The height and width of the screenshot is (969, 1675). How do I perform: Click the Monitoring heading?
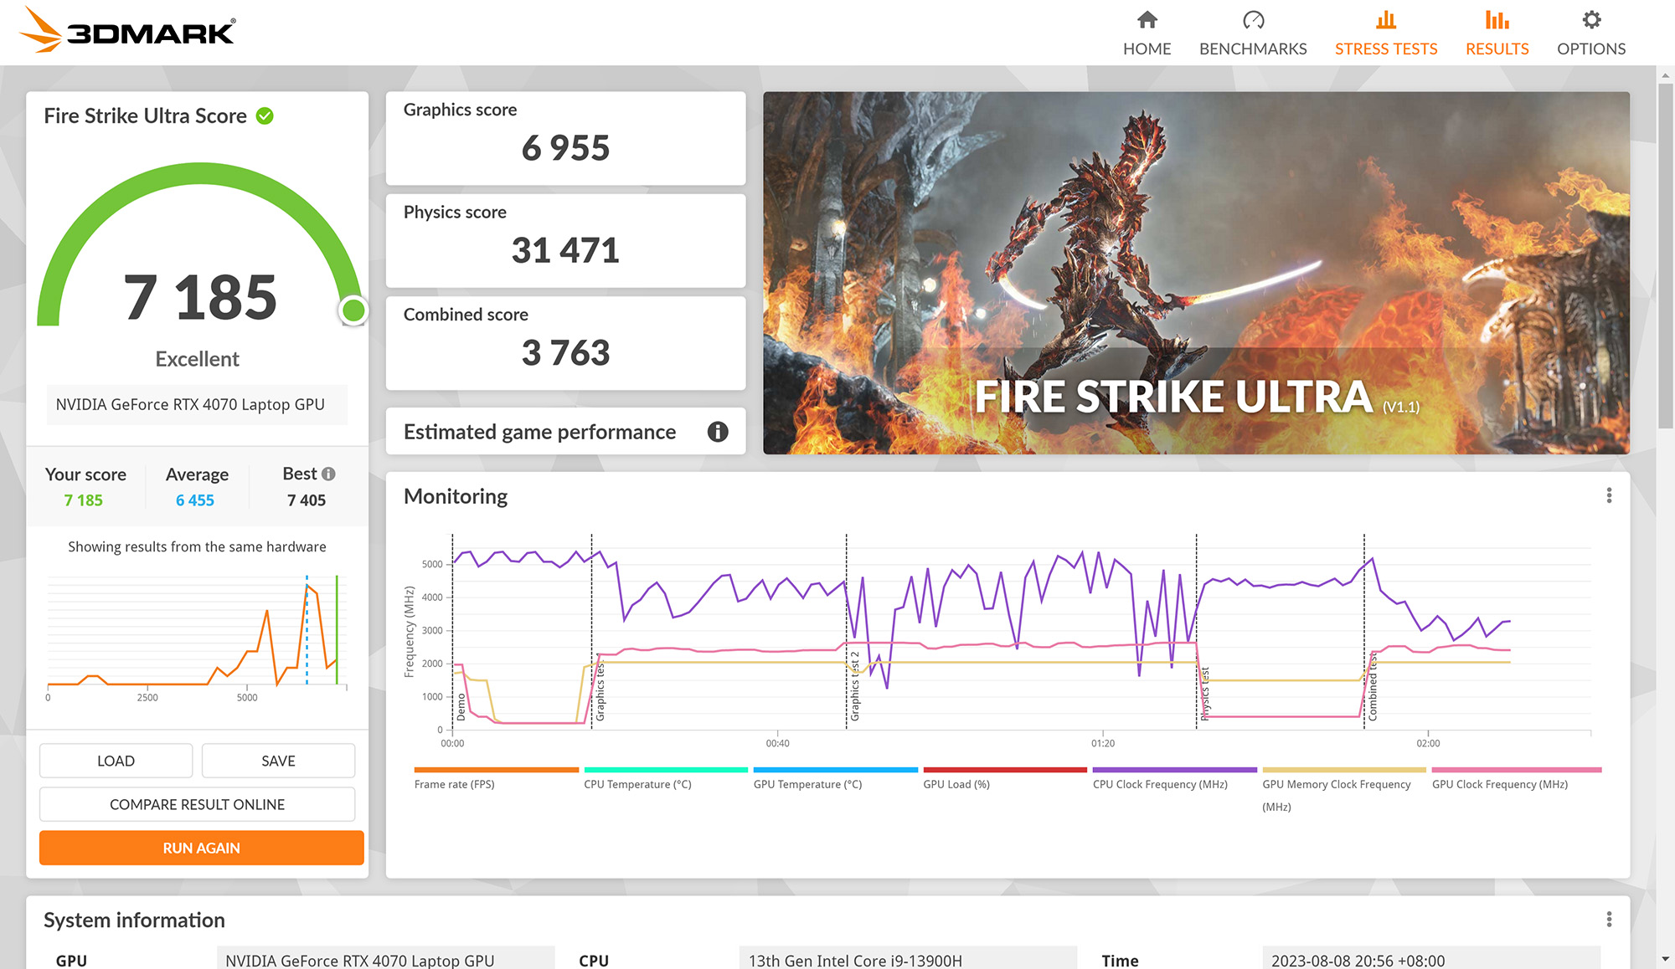(456, 496)
